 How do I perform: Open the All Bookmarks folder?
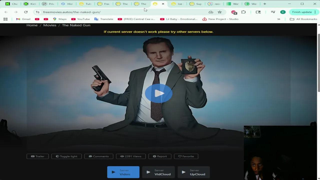[x=303, y=19]
